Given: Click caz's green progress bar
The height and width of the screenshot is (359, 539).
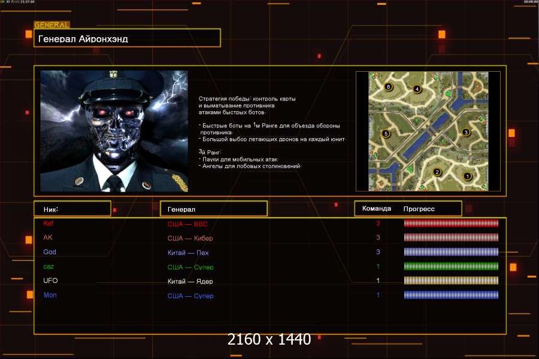Looking at the screenshot, I should 451,266.
